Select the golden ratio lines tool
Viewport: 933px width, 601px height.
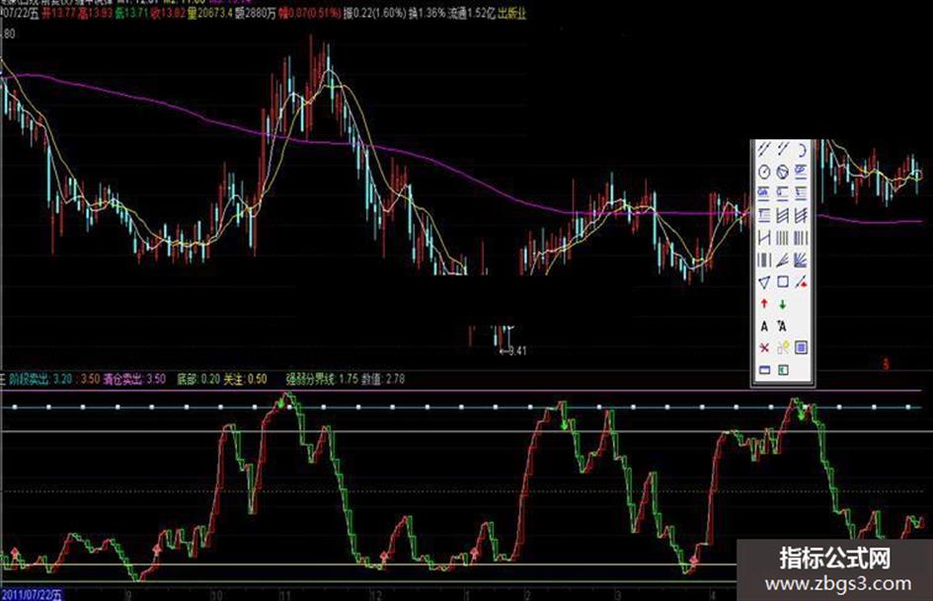tap(801, 172)
